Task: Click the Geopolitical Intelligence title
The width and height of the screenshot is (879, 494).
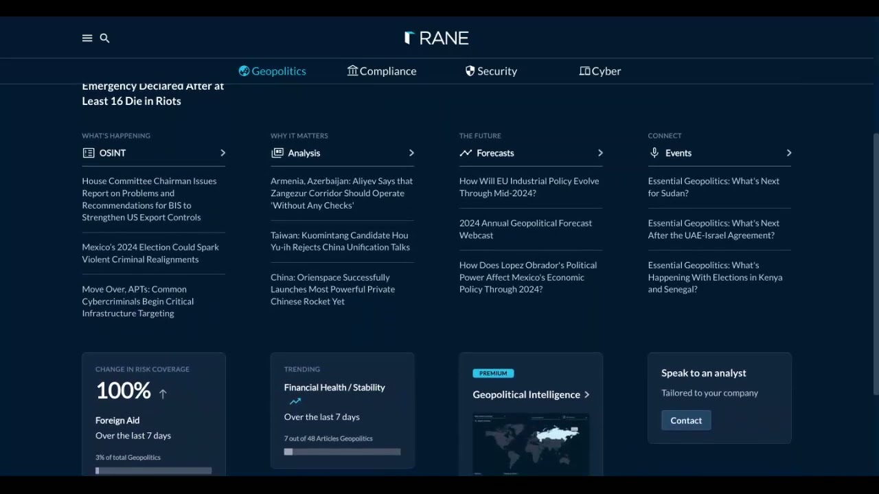Action: click(x=526, y=395)
